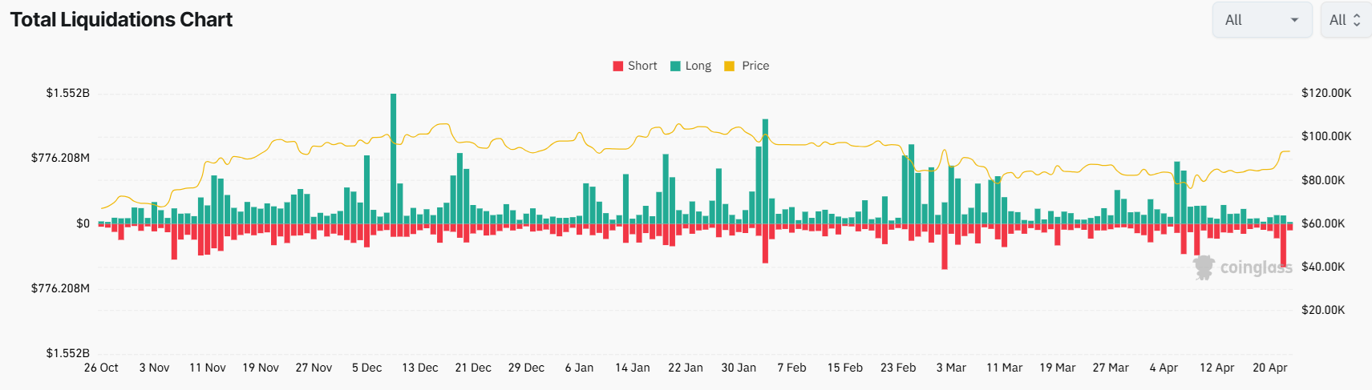This screenshot has width=1372, height=390.
Task: Click the green Long legend square
Action: point(675,66)
